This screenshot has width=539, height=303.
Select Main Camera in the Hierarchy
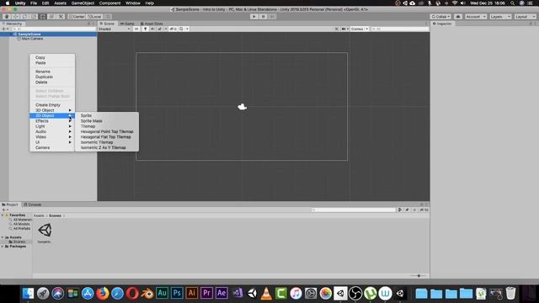click(32, 39)
